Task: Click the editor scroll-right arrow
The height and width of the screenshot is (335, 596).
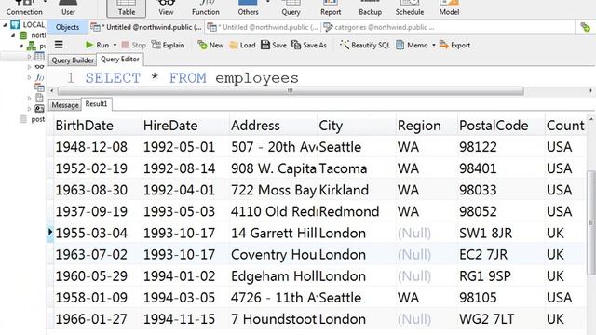Action: pyautogui.click(x=590, y=91)
